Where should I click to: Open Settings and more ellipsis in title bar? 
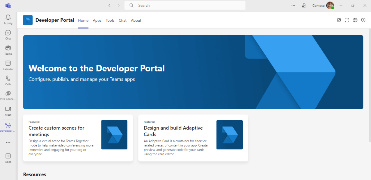pos(293,5)
